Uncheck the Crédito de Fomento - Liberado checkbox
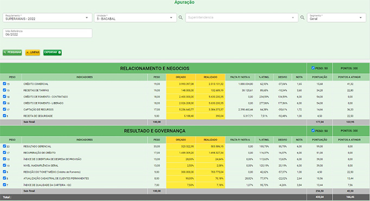 pos(4,103)
